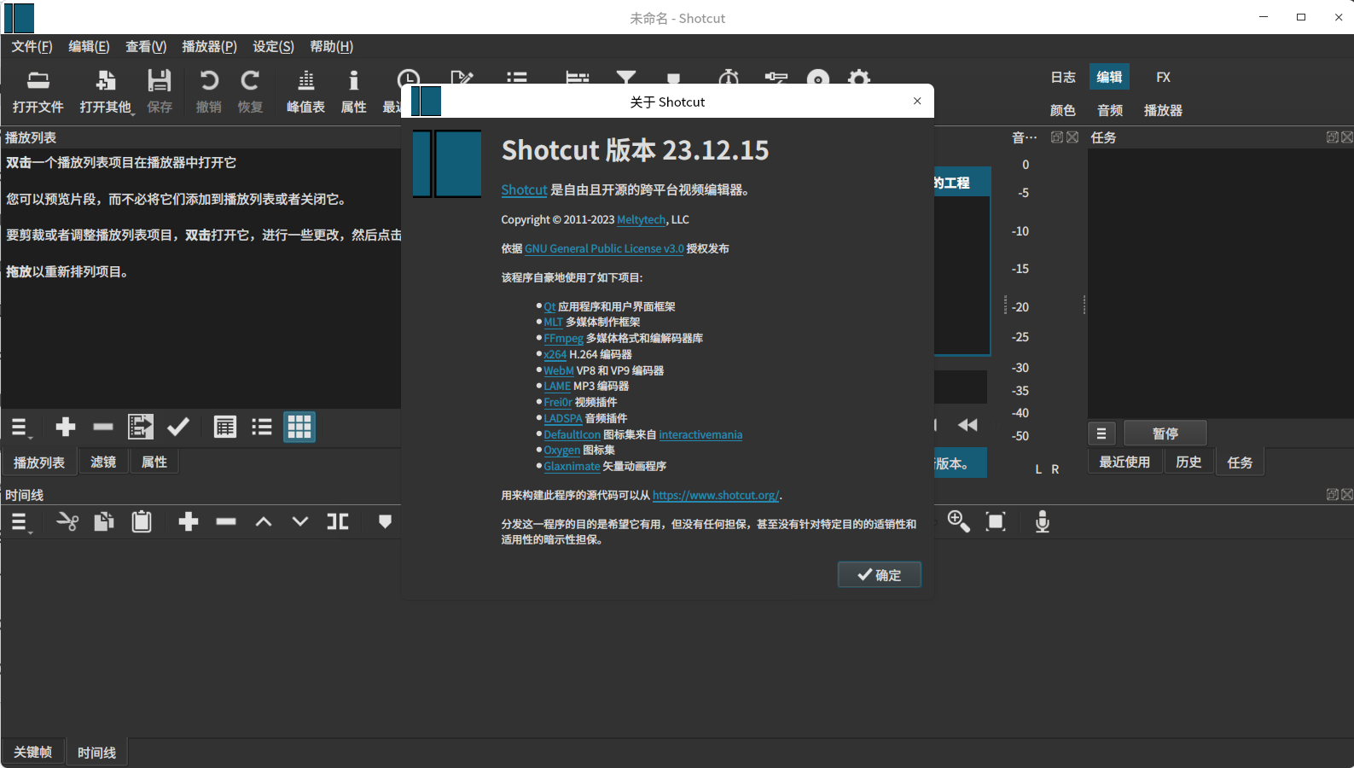1354x768 pixels.
Task: Open the 文件(F) menu
Action: (x=32, y=46)
